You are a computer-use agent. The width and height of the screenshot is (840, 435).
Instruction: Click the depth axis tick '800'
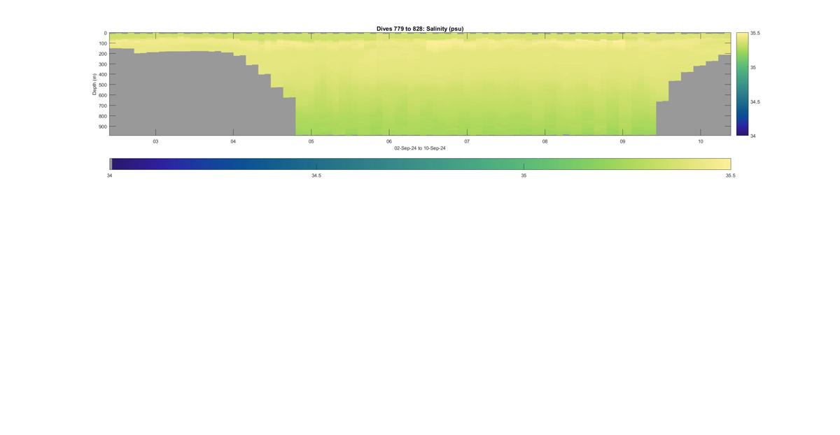tap(103, 116)
